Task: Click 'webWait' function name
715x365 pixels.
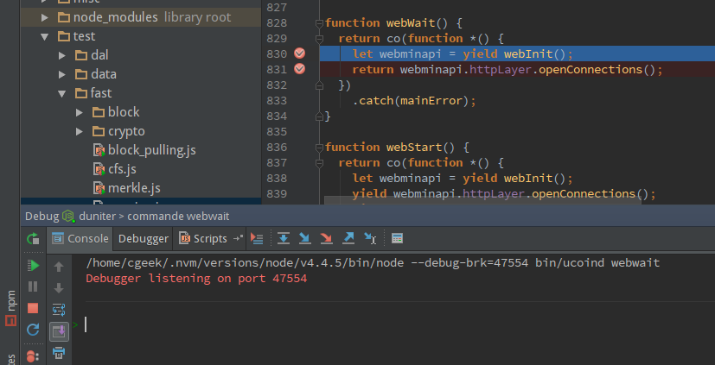Action: [411, 22]
